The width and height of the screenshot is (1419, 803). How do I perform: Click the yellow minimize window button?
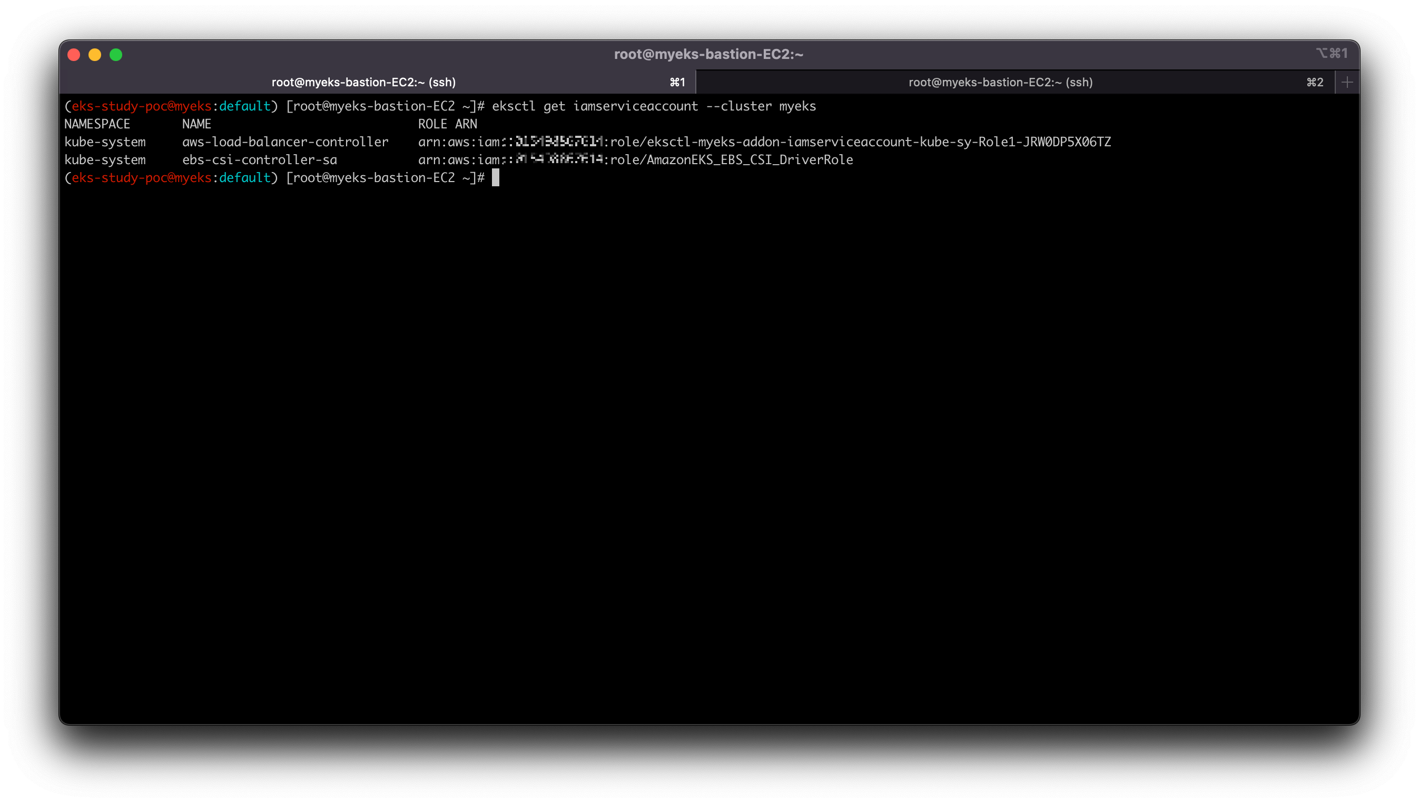(x=95, y=55)
